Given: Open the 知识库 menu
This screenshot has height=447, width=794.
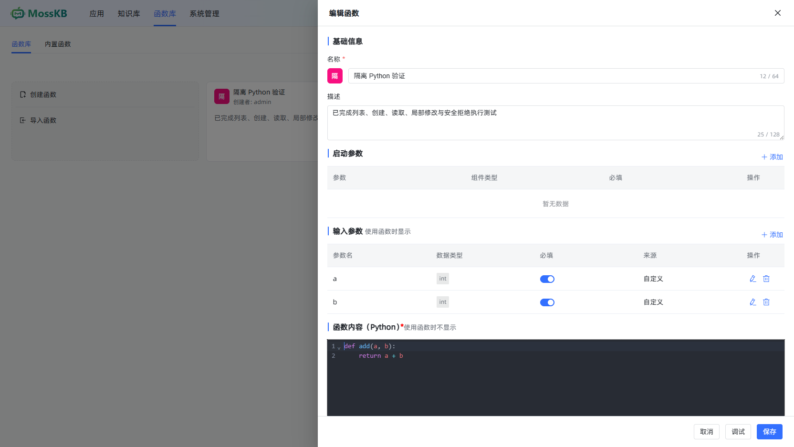Looking at the screenshot, I should pos(129,14).
